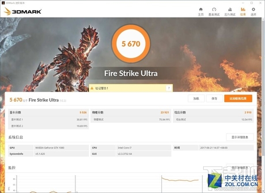Image resolution: width=265 pixels, height=193 pixels.
Task: Click the 3DMark logo
Action: pos(23,11)
